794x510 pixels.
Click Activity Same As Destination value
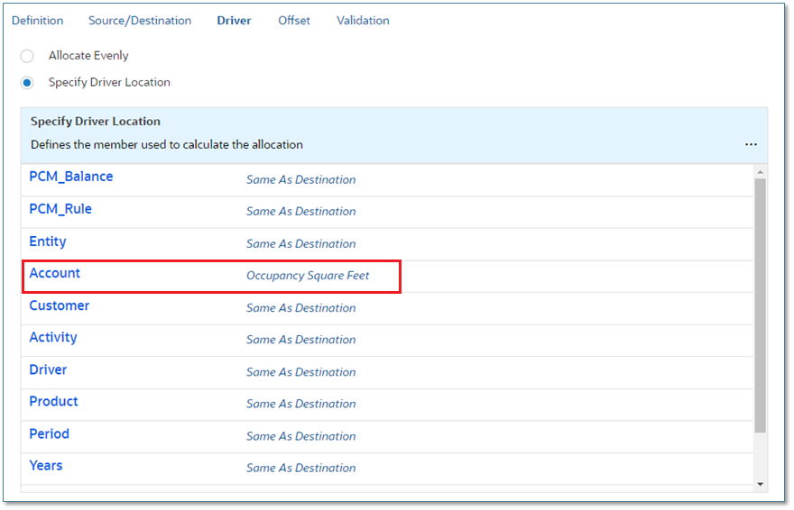(300, 340)
